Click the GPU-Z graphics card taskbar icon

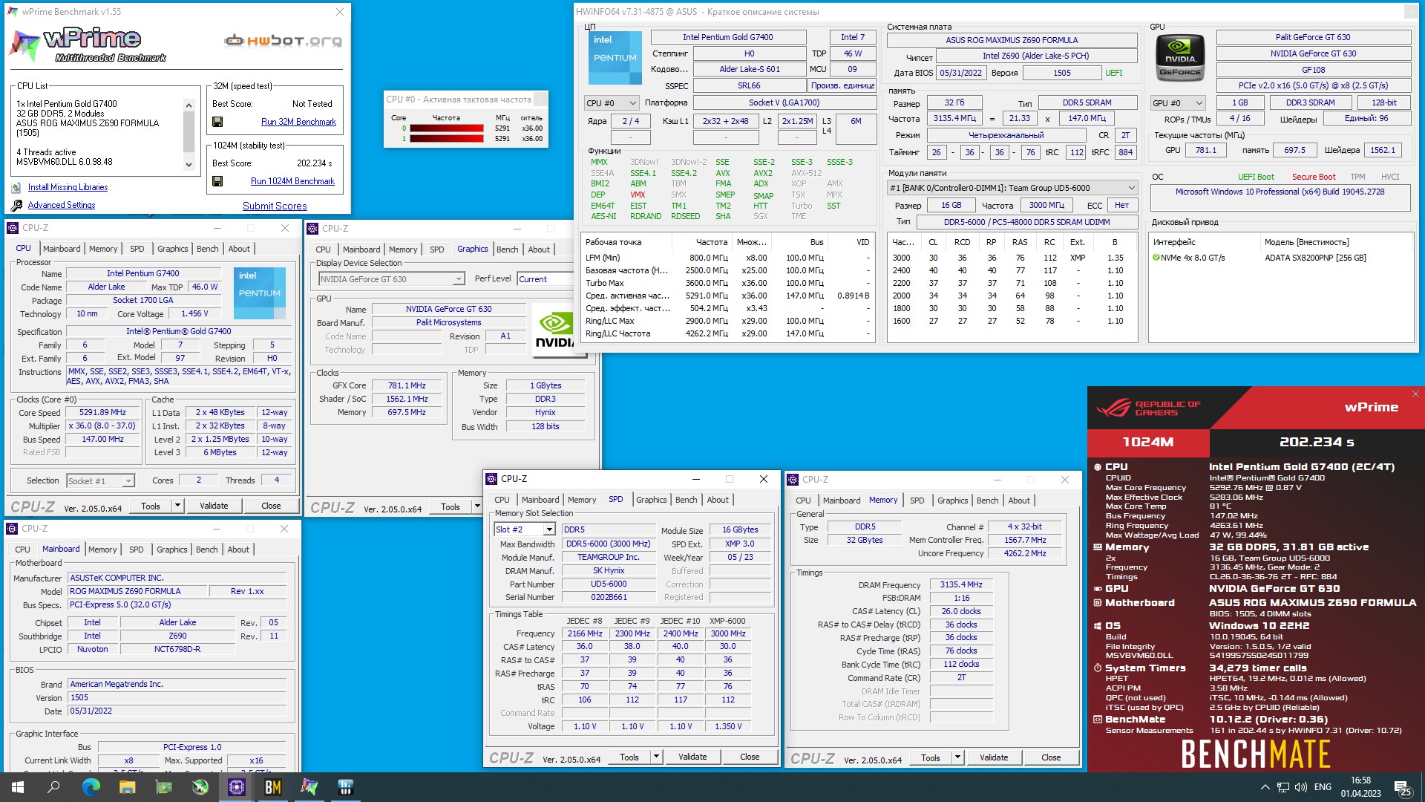(x=163, y=787)
